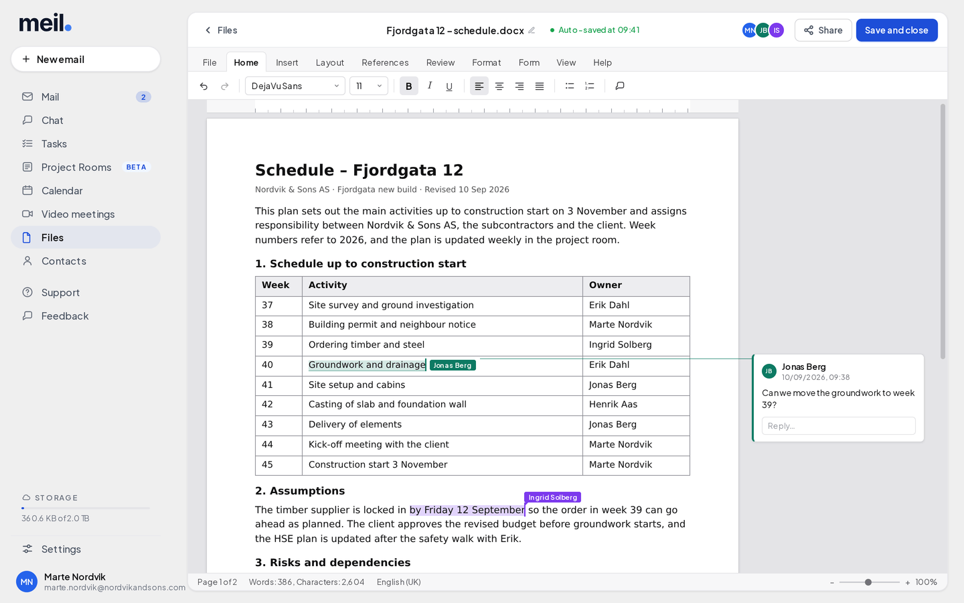Click Save and close

pyautogui.click(x=896, y=30)
